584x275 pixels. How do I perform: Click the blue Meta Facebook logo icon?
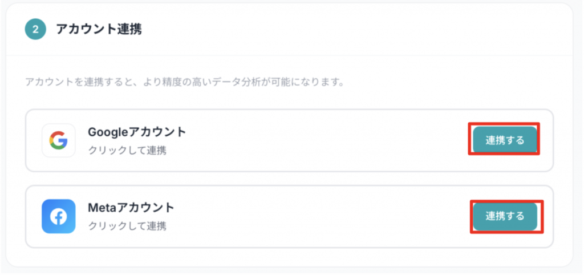(58, 216)
